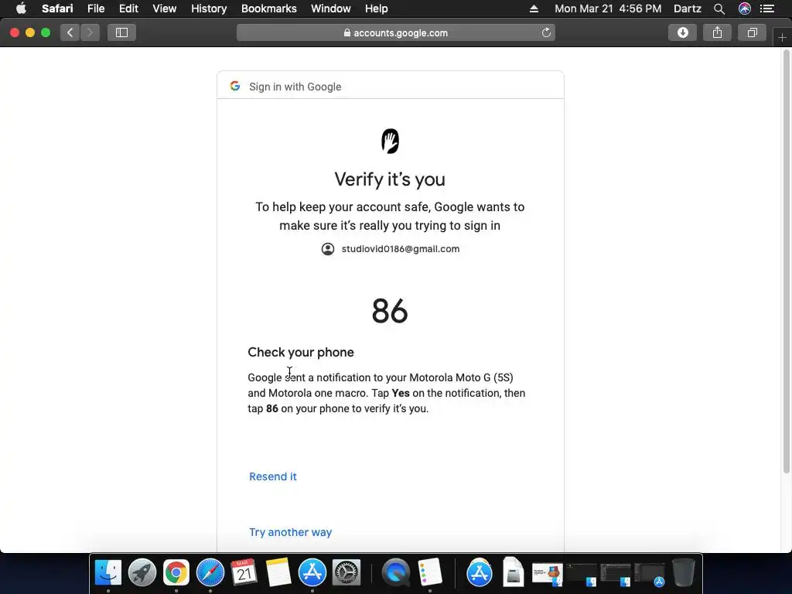Click the account avatar icon beside email
Image resolution: width=792 pixels, height=594 pixels.
pyautogui.click(x=328, y=249)
